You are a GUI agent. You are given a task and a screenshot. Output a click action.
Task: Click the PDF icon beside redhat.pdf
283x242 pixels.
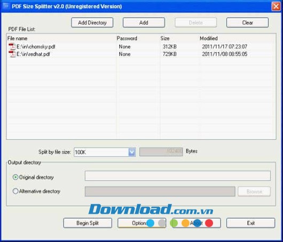[x=12, y=54]
